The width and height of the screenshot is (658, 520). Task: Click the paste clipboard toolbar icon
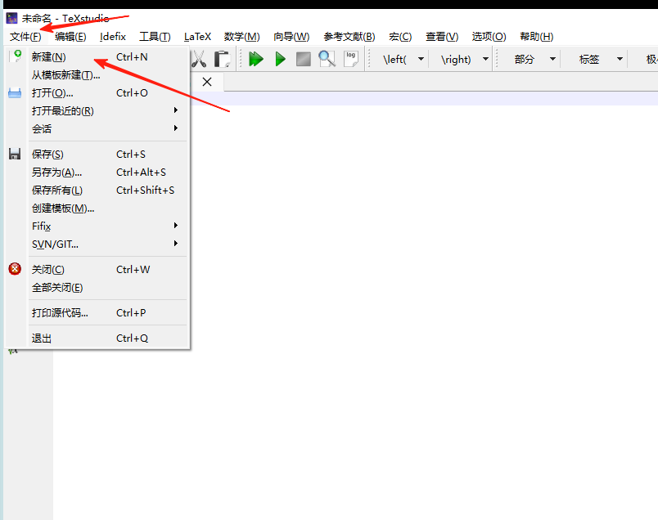pyautogui.click(x=222, y=59)
